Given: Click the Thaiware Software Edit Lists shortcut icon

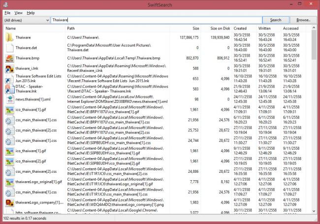Looking at the screenshot, I should pos(9,79).
